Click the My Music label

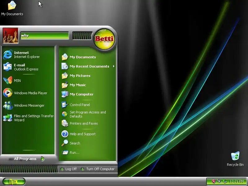pyautogui.click(x=78, y=85)
